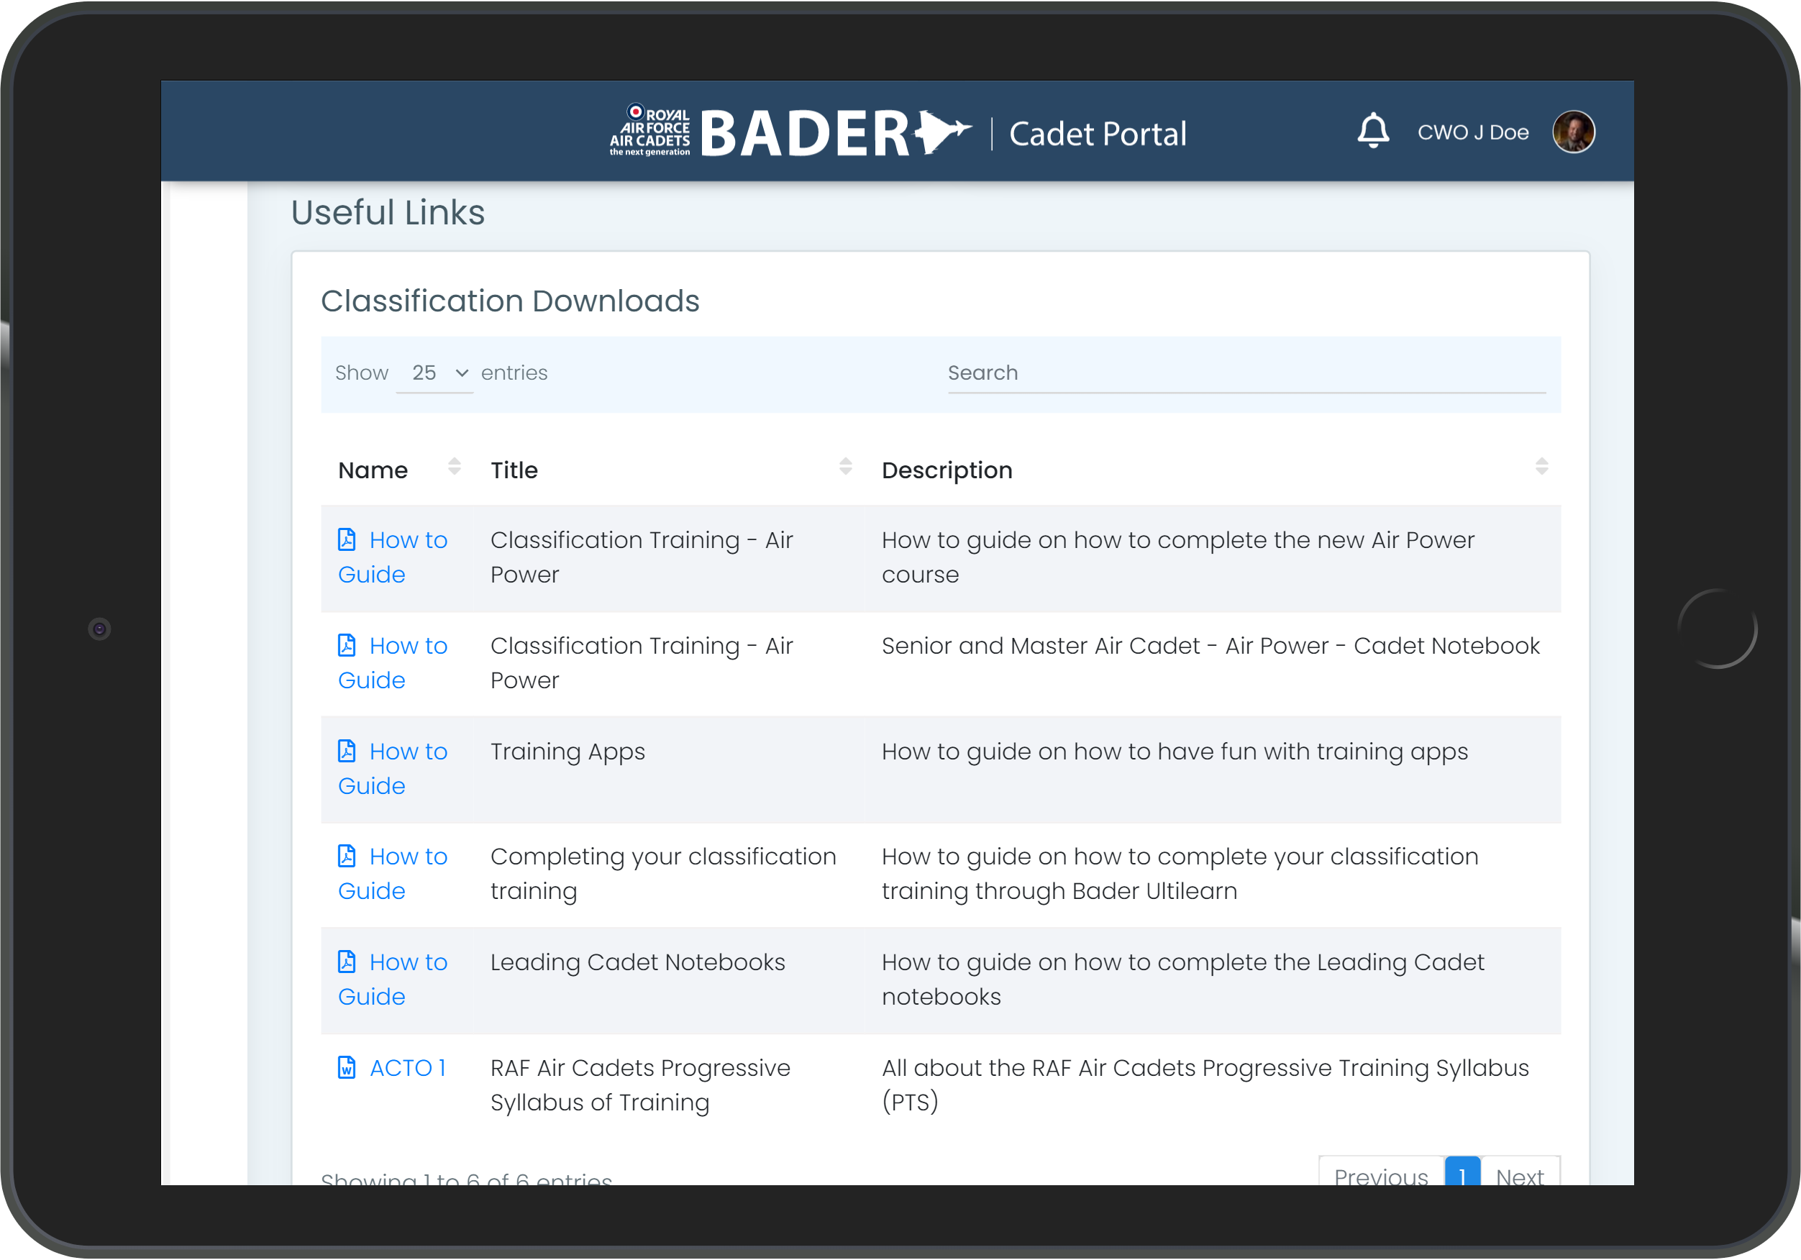Select description about fun with training apps
1801x1260 pixels.
click(x=1175, y=752)
